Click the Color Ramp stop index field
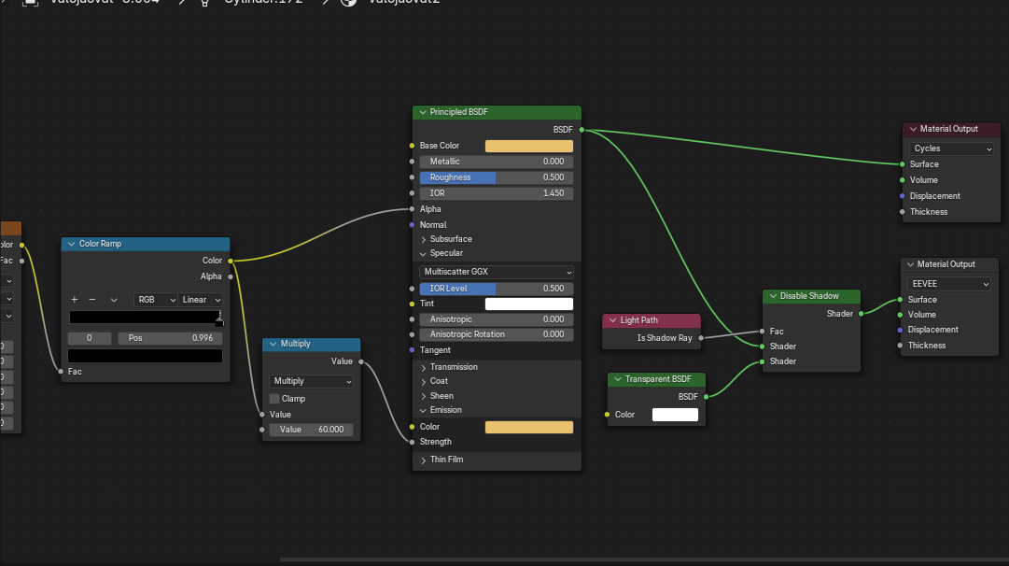The width and height of the screenshot is (1009, 566). [90, 338]
